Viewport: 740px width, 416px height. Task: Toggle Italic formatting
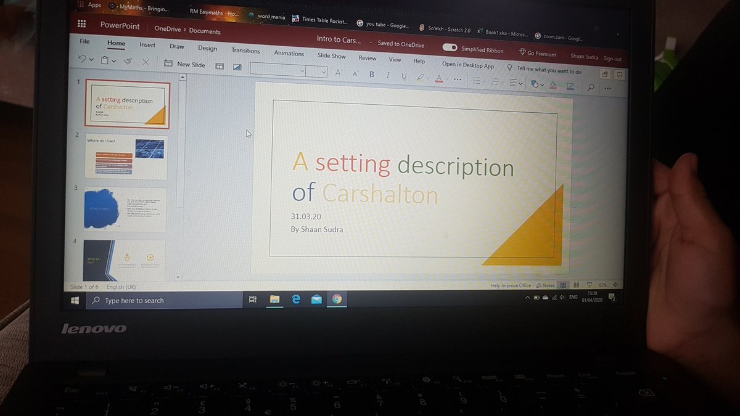[388, 75]
